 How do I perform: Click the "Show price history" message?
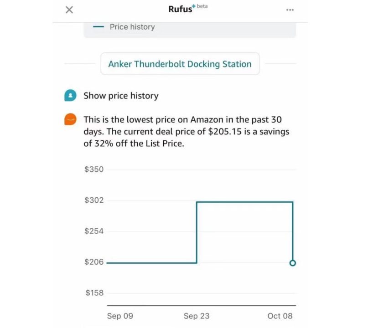pos(121,96)
